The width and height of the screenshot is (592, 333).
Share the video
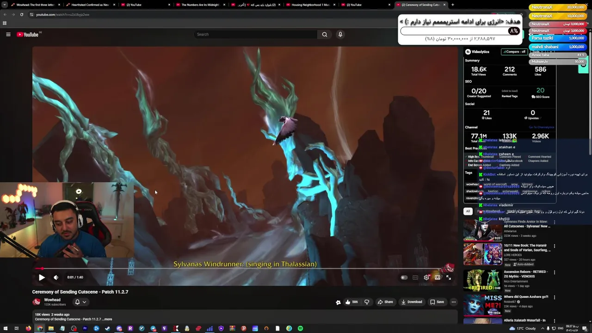pyautogui.click(x=385, y=302)
